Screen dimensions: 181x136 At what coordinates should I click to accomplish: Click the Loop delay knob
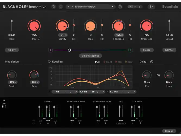[169, 75]
